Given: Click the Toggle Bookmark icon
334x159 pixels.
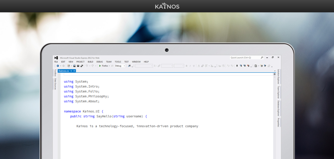Looking at the screenshot, I should pos(237,66).
